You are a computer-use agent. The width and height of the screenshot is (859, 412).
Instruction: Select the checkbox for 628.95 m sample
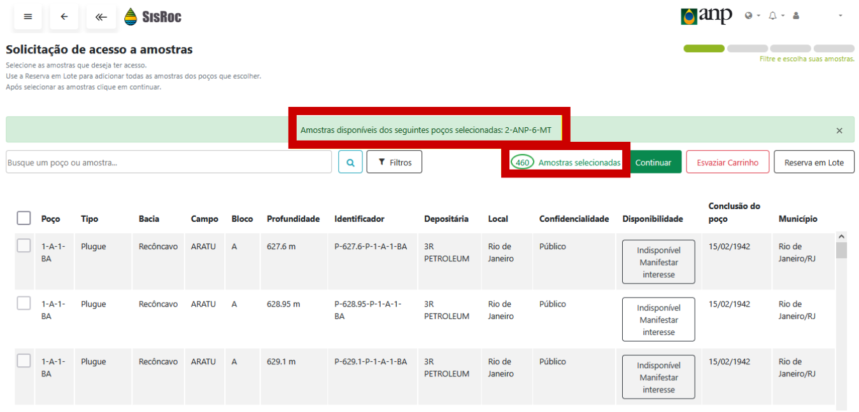(24, 304)
